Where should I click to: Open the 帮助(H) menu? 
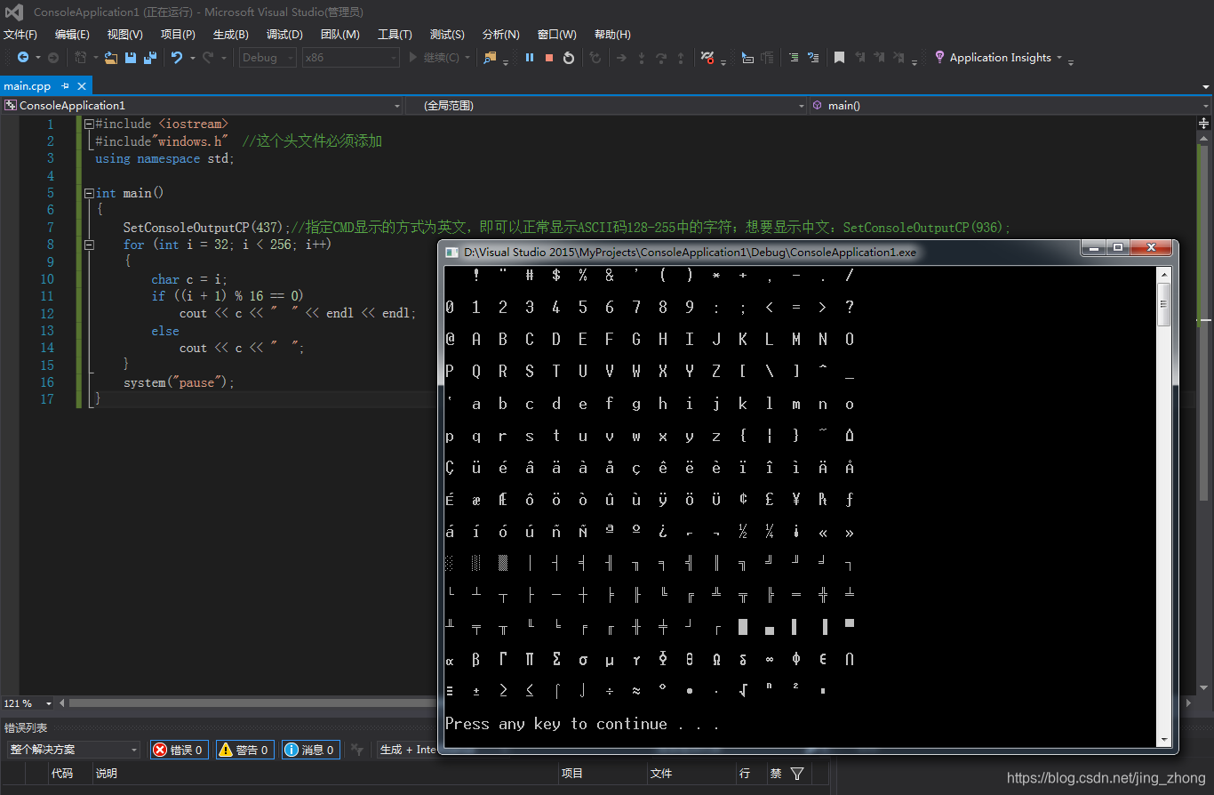coord(612,35)
